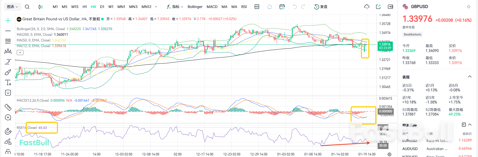Click the green current price line label

385,46
